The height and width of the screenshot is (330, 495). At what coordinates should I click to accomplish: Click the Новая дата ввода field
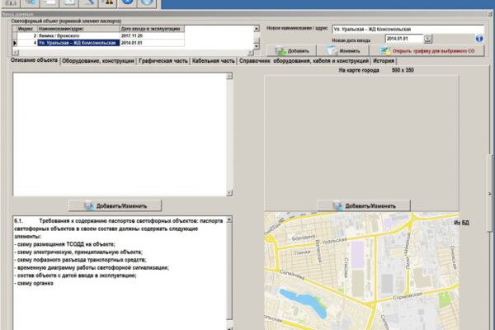click(x=404, y=39)
